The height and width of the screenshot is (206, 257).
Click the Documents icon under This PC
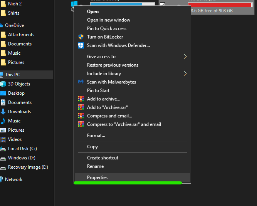[3, 102]
